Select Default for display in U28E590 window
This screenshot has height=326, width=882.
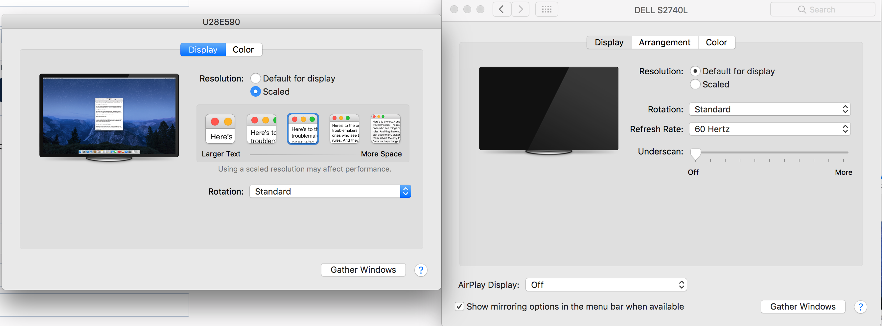(255, 79)
